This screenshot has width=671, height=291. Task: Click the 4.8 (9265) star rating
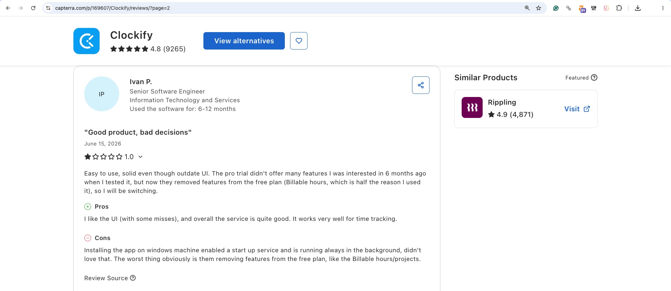pos(148,49)
